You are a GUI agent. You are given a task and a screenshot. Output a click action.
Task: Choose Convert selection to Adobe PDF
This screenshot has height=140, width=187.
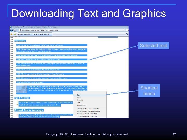pyautogui.click(x=90, y=114)
